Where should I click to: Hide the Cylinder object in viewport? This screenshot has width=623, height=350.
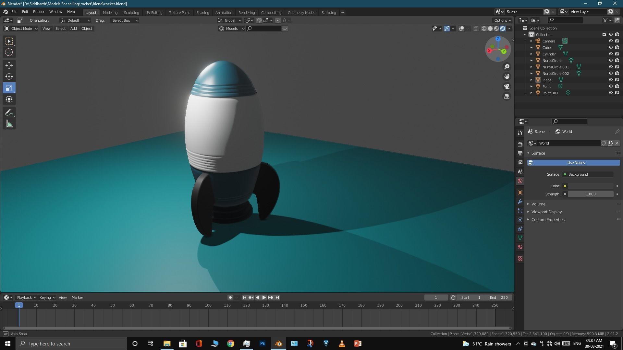tap(610, 54)
